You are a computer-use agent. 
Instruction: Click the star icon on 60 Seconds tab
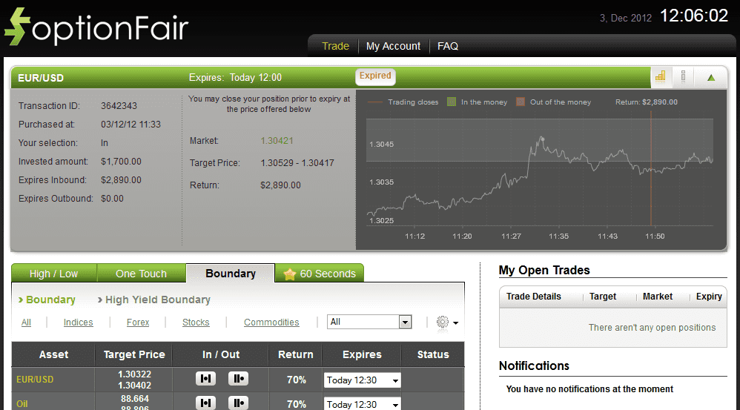290,274
